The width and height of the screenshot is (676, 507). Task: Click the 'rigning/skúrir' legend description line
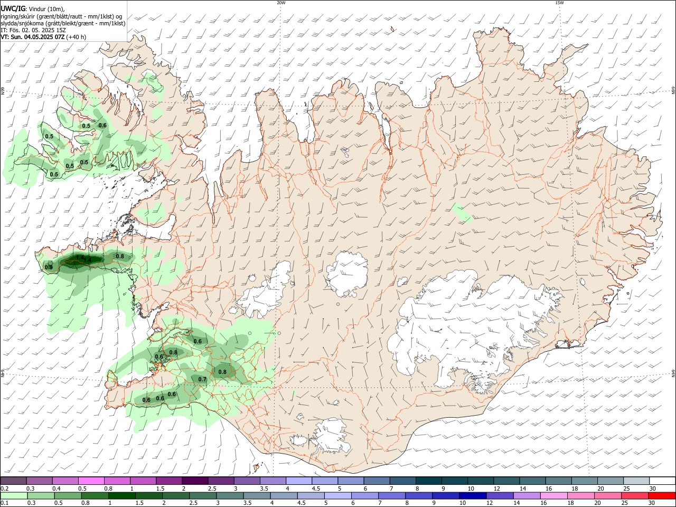pyautogui.click(x=62, y=16)
